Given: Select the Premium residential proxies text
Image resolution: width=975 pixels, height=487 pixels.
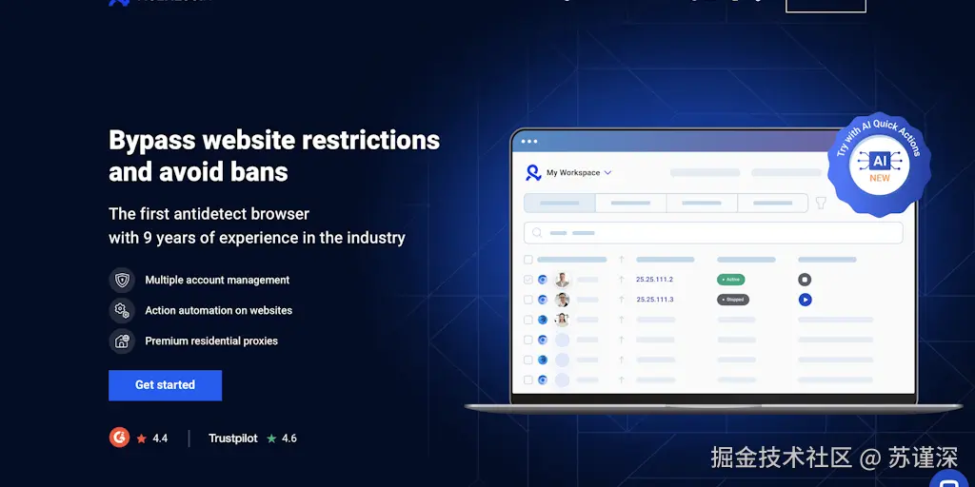Looking at the screenshot, I should point(211,341).
